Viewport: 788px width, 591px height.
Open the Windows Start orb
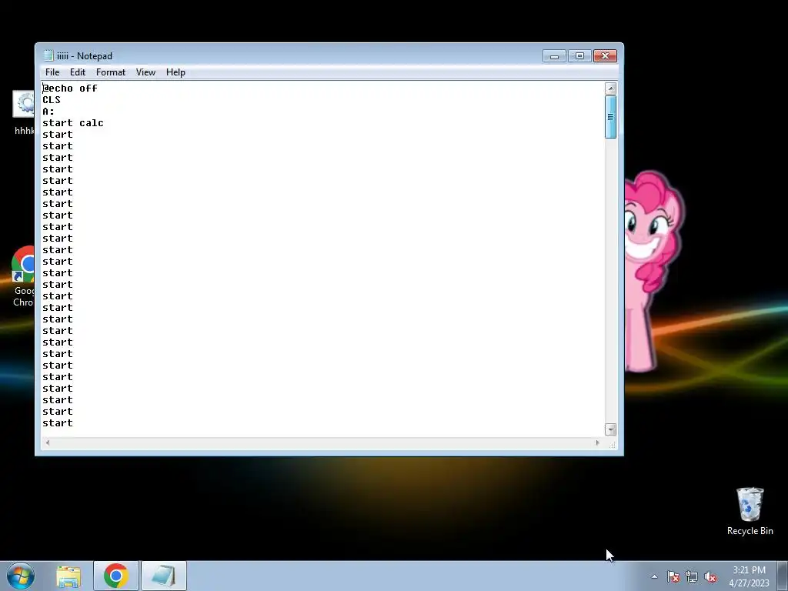click(21, 576)
